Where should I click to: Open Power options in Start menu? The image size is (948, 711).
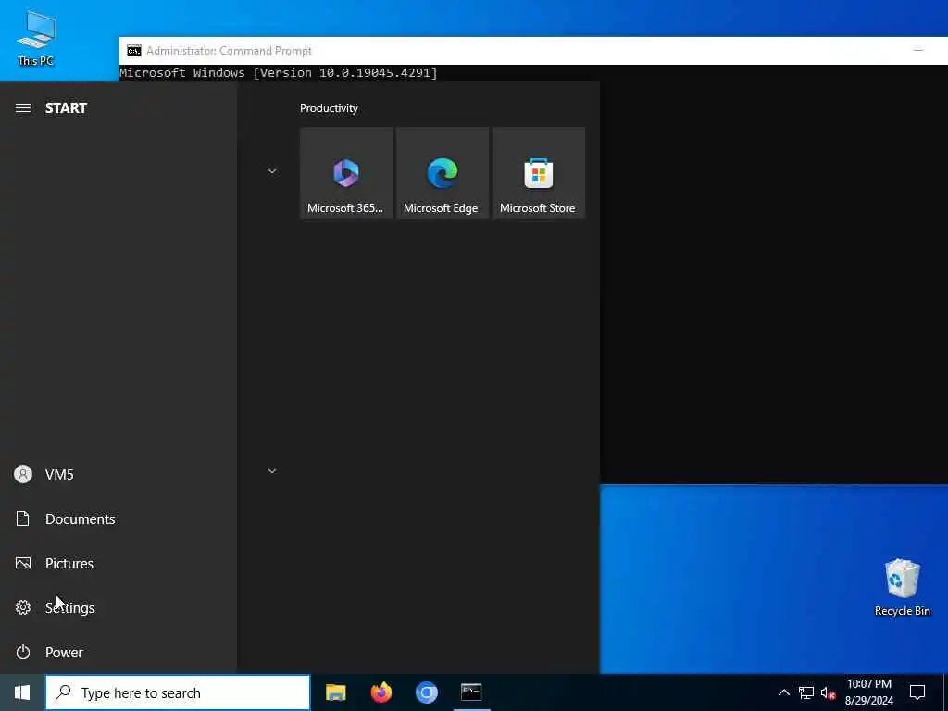tap(118, 653)
